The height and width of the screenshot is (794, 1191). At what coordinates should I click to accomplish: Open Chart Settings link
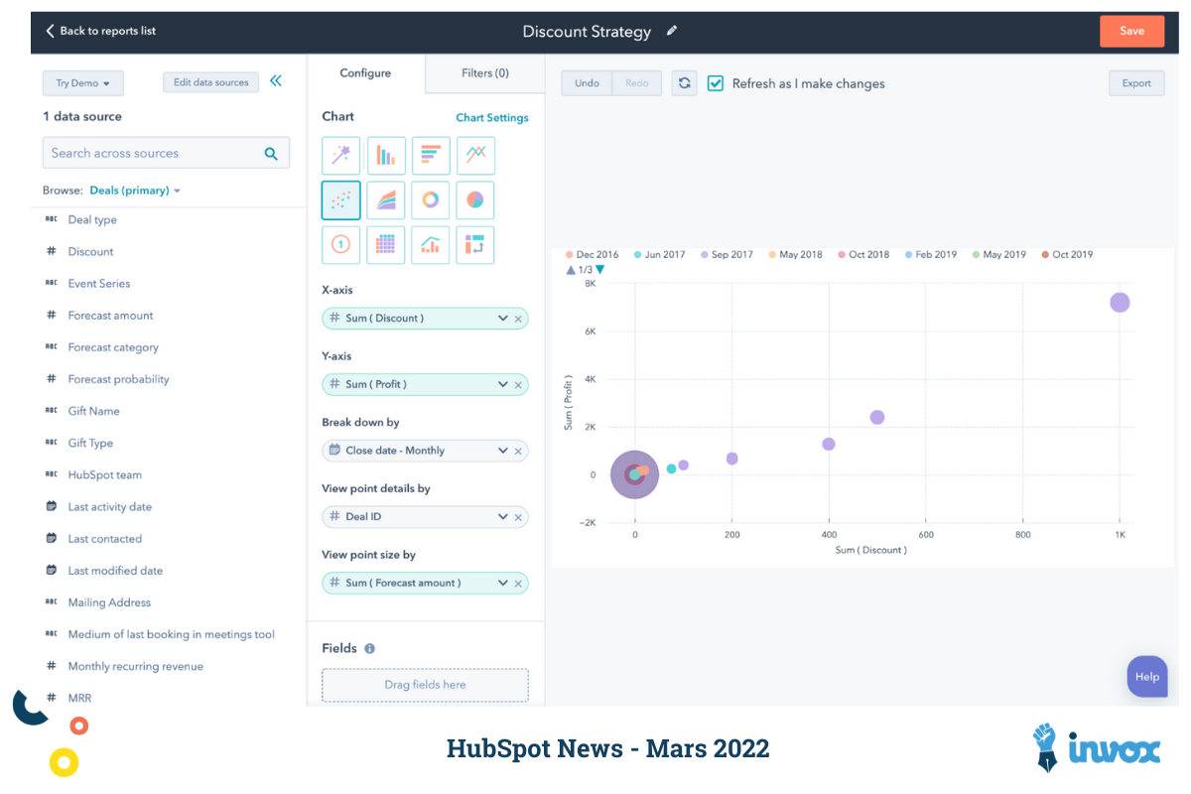pos(492,118)
